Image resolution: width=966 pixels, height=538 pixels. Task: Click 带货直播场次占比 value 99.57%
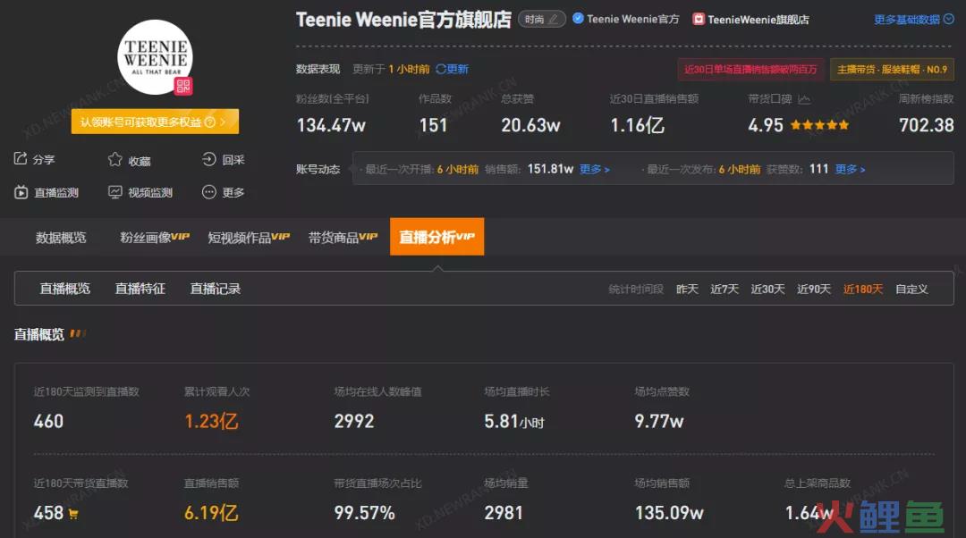click(x=364, y=513)
